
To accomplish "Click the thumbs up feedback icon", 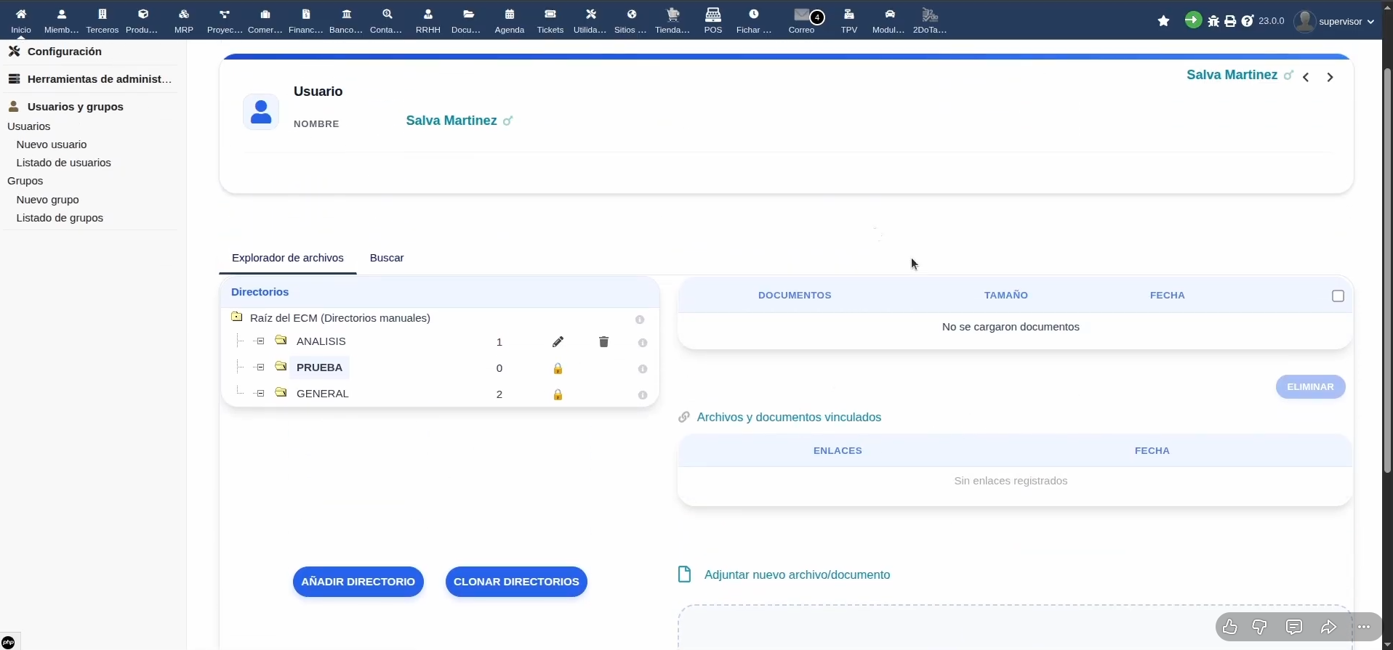I will (x=1229, y=627).
